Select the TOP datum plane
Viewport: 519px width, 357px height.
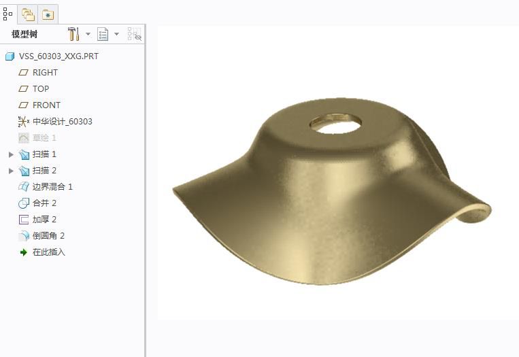point(41,88)
